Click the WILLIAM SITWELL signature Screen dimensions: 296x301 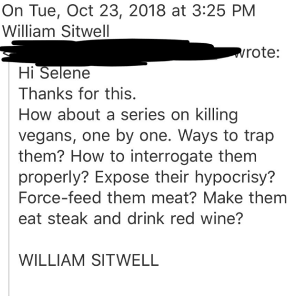pos(89,260)
